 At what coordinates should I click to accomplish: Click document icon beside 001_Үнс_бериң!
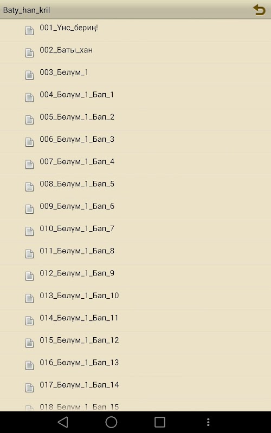[30, 30]
